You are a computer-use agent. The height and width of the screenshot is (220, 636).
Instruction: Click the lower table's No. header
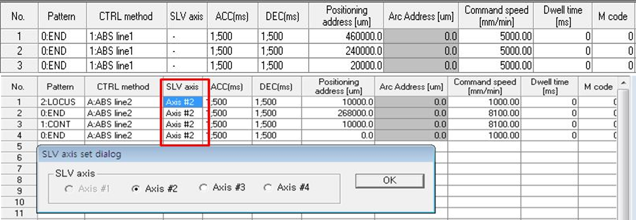pos(19,87)
